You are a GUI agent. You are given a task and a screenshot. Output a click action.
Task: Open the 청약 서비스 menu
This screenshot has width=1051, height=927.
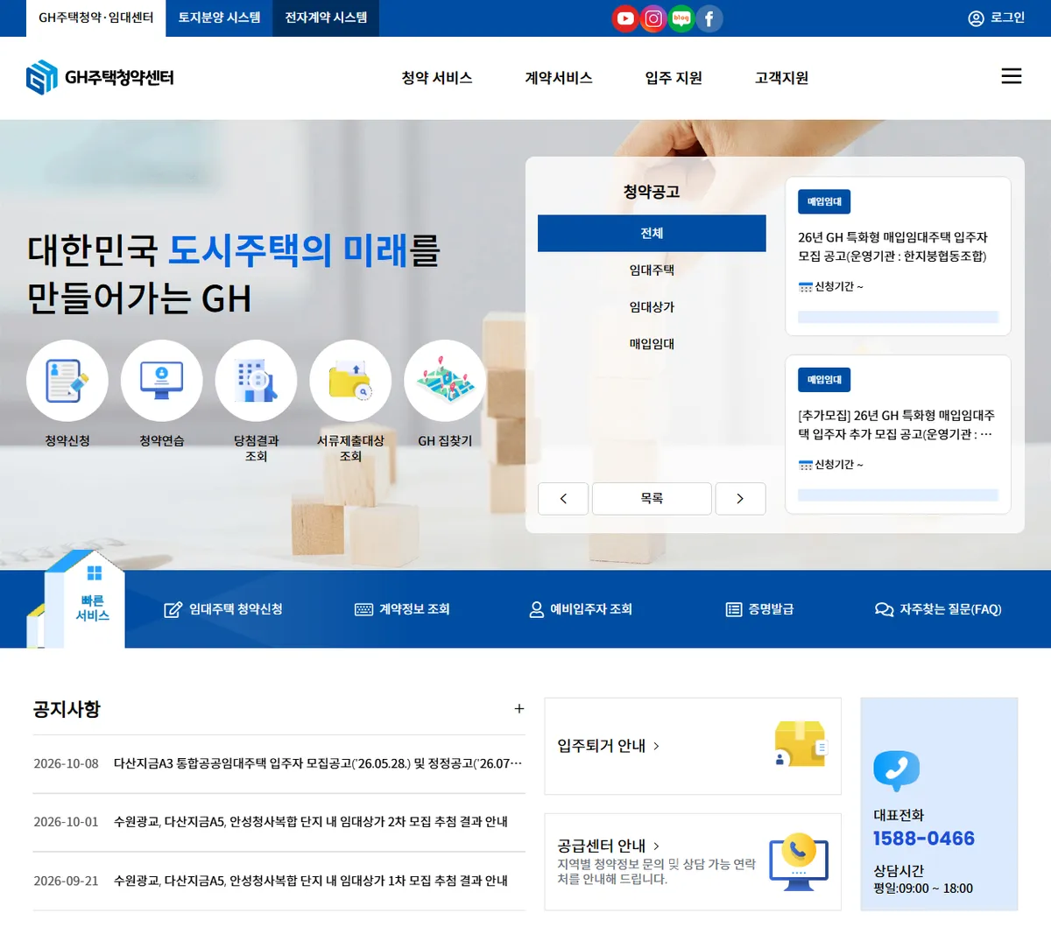[x=437, y=78]
